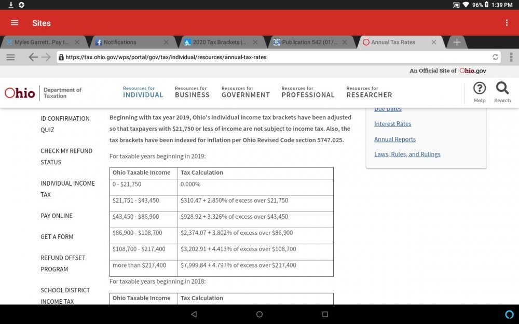Screen dimensions: 519x324
Task: Open Refund Offset Program sidebar link
Action: pyautogui.click(x=63, y=263)
